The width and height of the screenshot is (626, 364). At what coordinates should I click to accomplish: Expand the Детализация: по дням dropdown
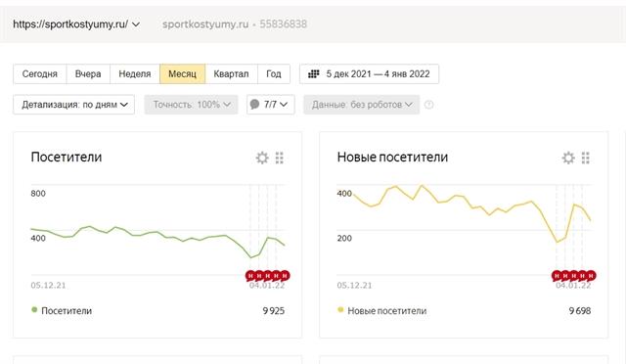74,105
